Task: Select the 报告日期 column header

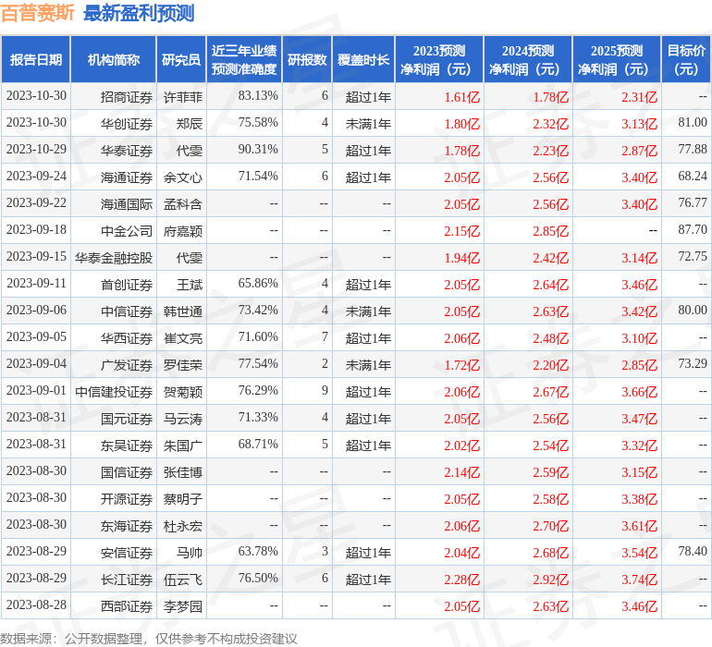Action: click(36, 60)
